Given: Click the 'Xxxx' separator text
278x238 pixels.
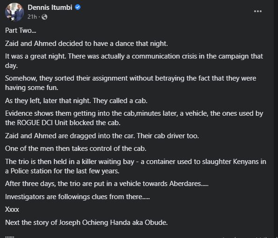Looking at the screenshot, I should [12, 209].
